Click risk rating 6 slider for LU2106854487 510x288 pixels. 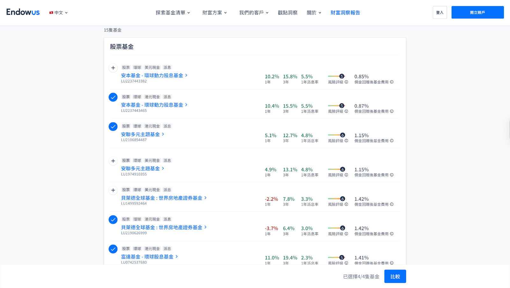(x=337, y=135)
